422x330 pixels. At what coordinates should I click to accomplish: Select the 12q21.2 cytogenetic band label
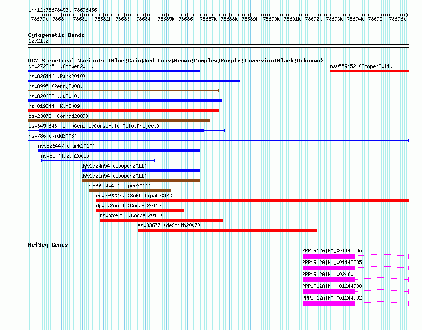click(38, 41)
